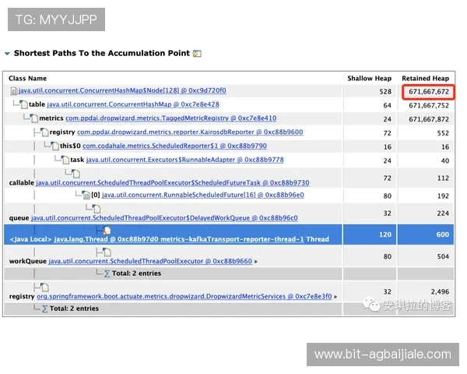Click the ConcurrentHashMap$Node array icon

pos(14,92)
